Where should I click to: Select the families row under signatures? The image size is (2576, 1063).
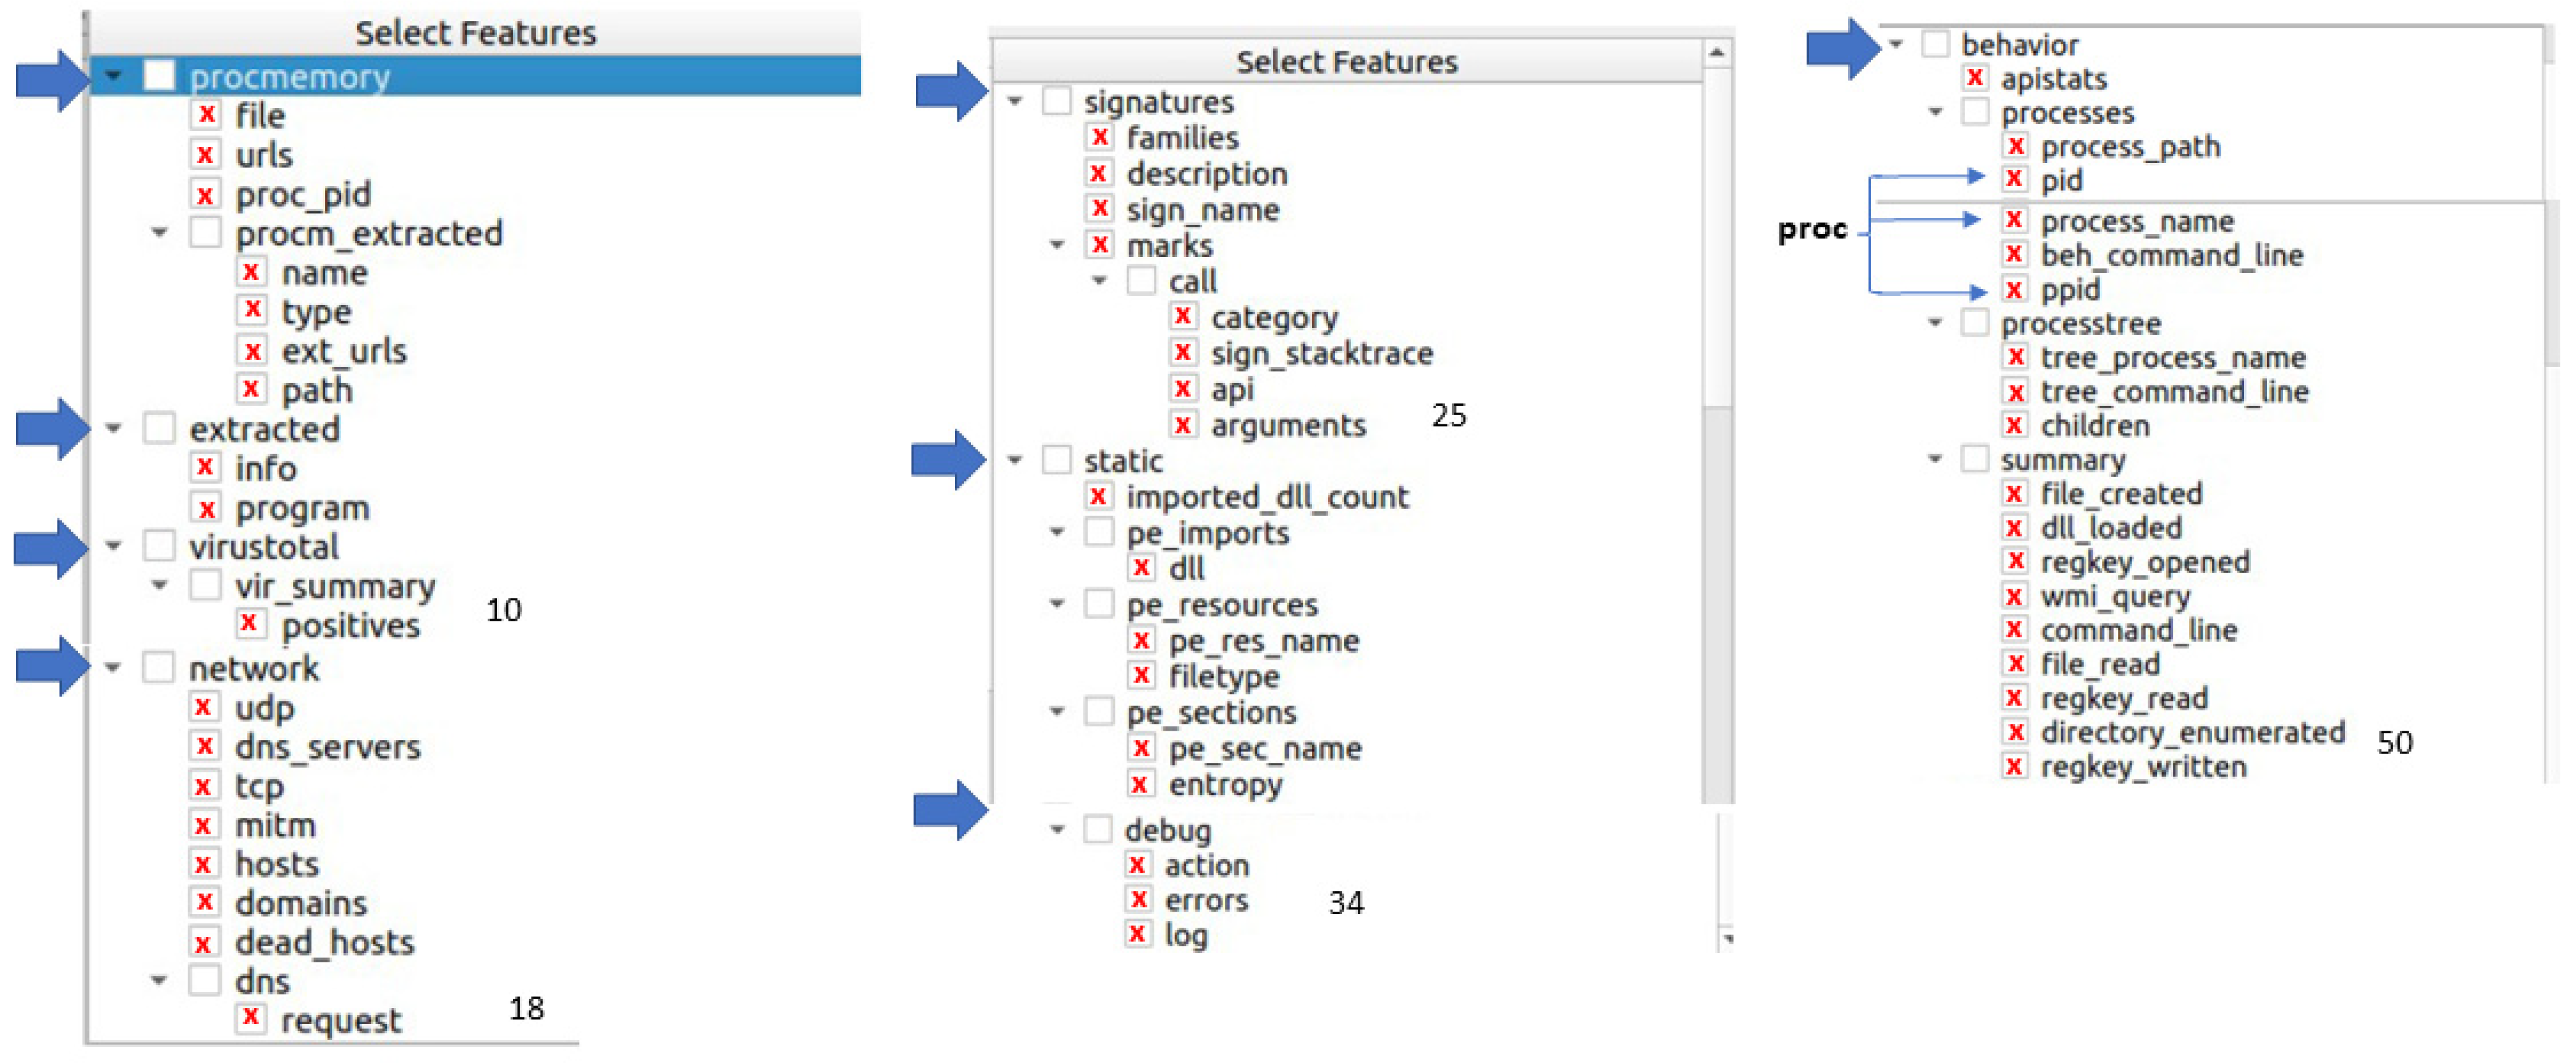1182,137
